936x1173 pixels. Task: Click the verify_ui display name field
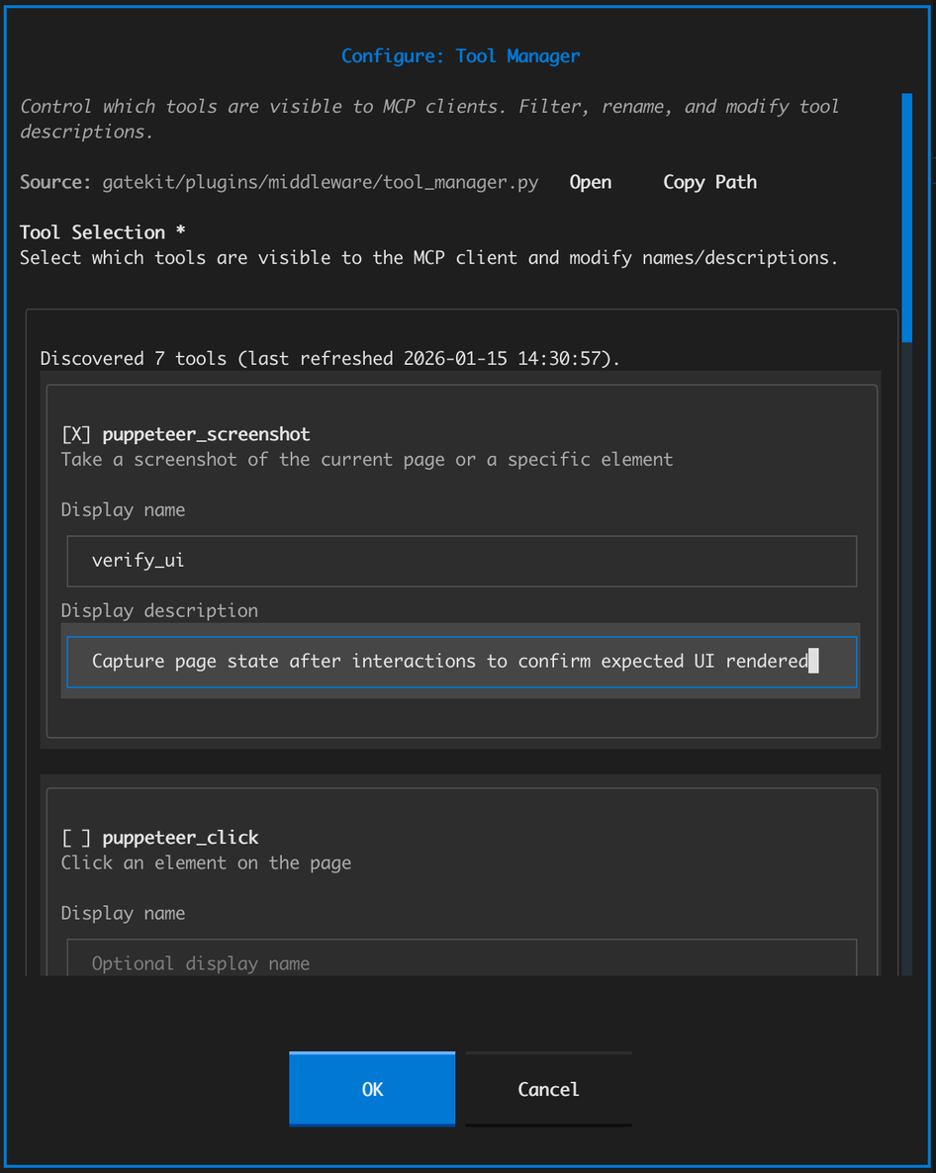tap(461, 560)
